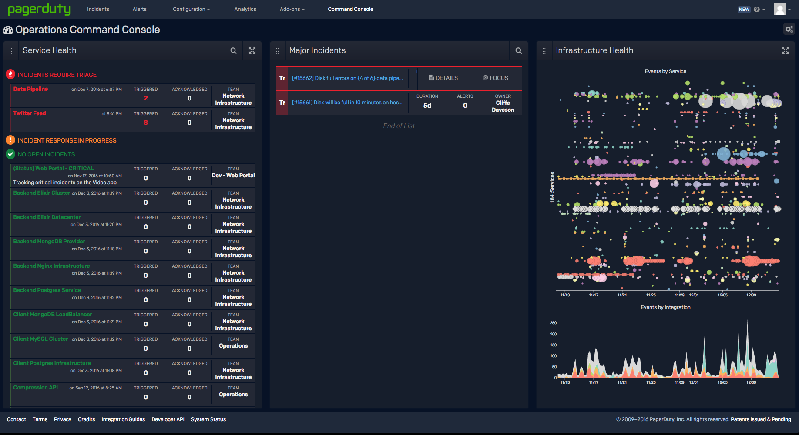Expand Service Health panel to fullscreen
The width and height of the screenshot is (799, 435).
coord(252,50)
